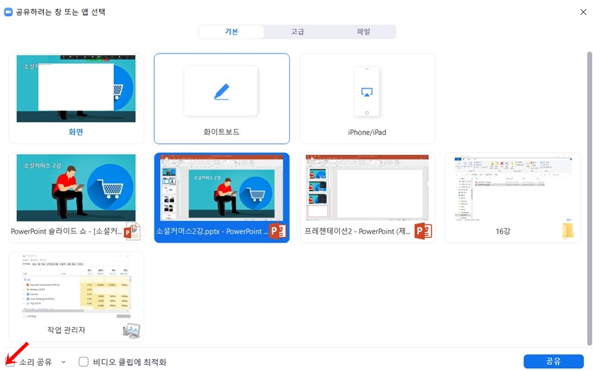Open the 소리 공유 options dropdown
The image size is (593, 370).
point(63,362)
